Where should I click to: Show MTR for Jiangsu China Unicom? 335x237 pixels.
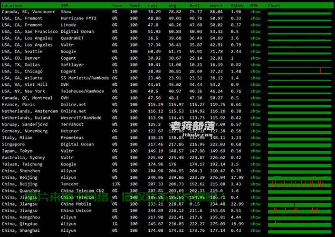pyautogui.click(x=255, y=210)
